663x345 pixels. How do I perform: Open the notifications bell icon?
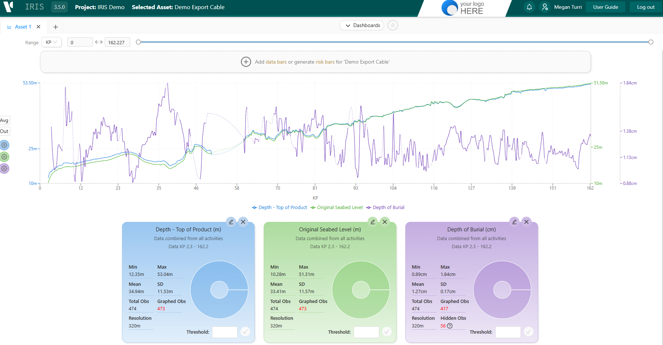[x=529, y=7]
